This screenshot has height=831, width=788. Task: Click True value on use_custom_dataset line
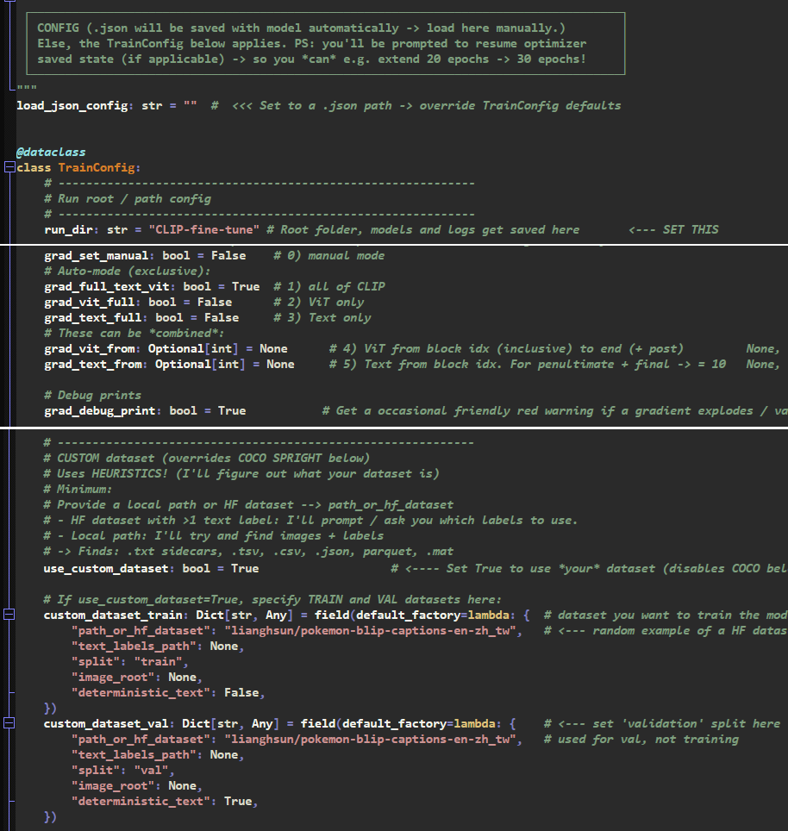245,569
